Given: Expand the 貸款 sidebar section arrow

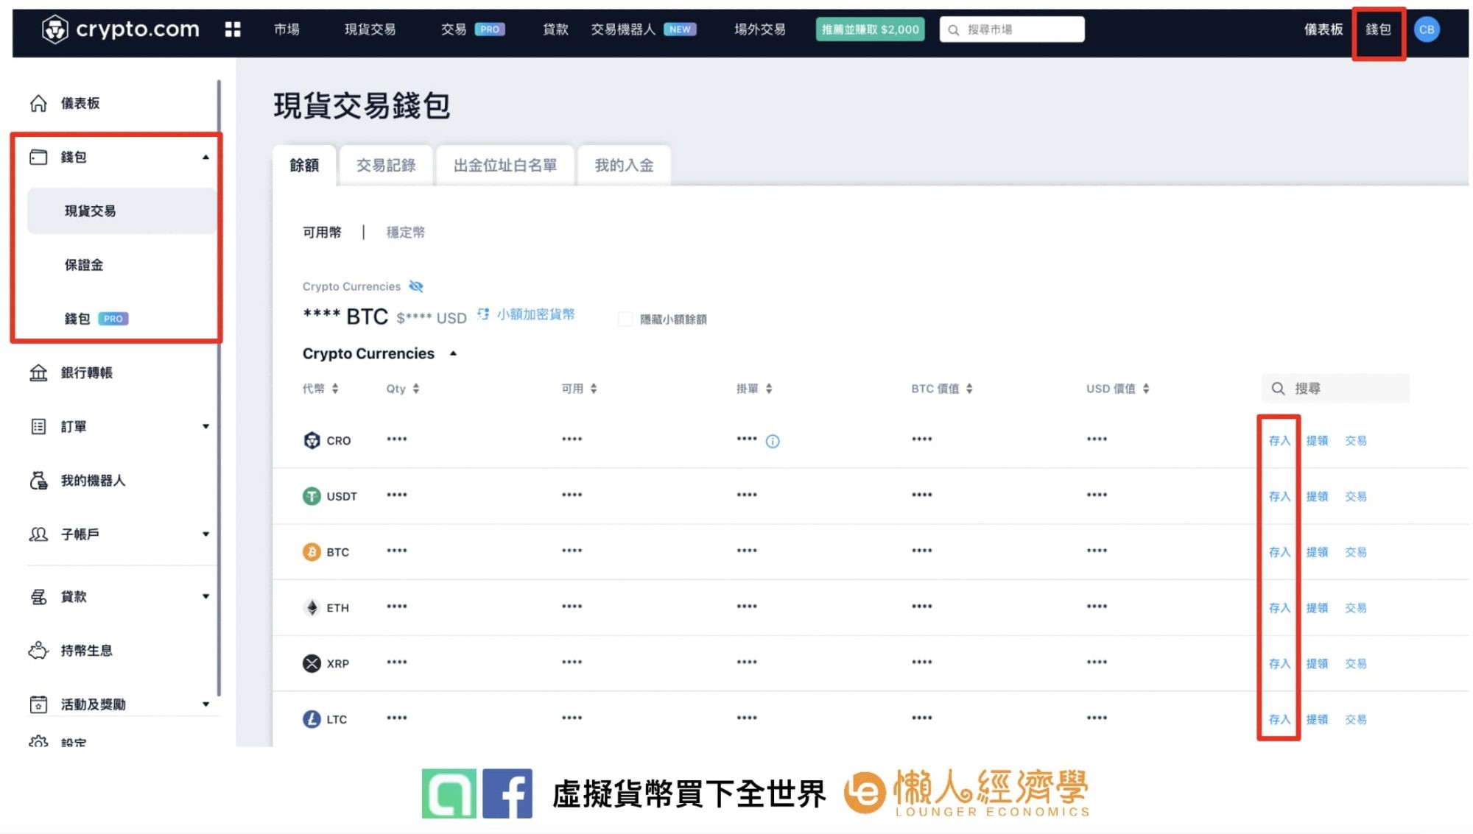Looking at the screenshot, I should tap(205, 596).
